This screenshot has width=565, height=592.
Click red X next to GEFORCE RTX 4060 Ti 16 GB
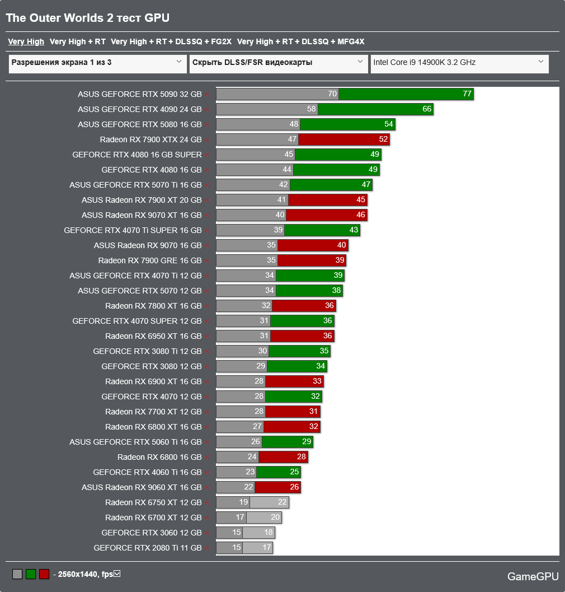(206, 472)
